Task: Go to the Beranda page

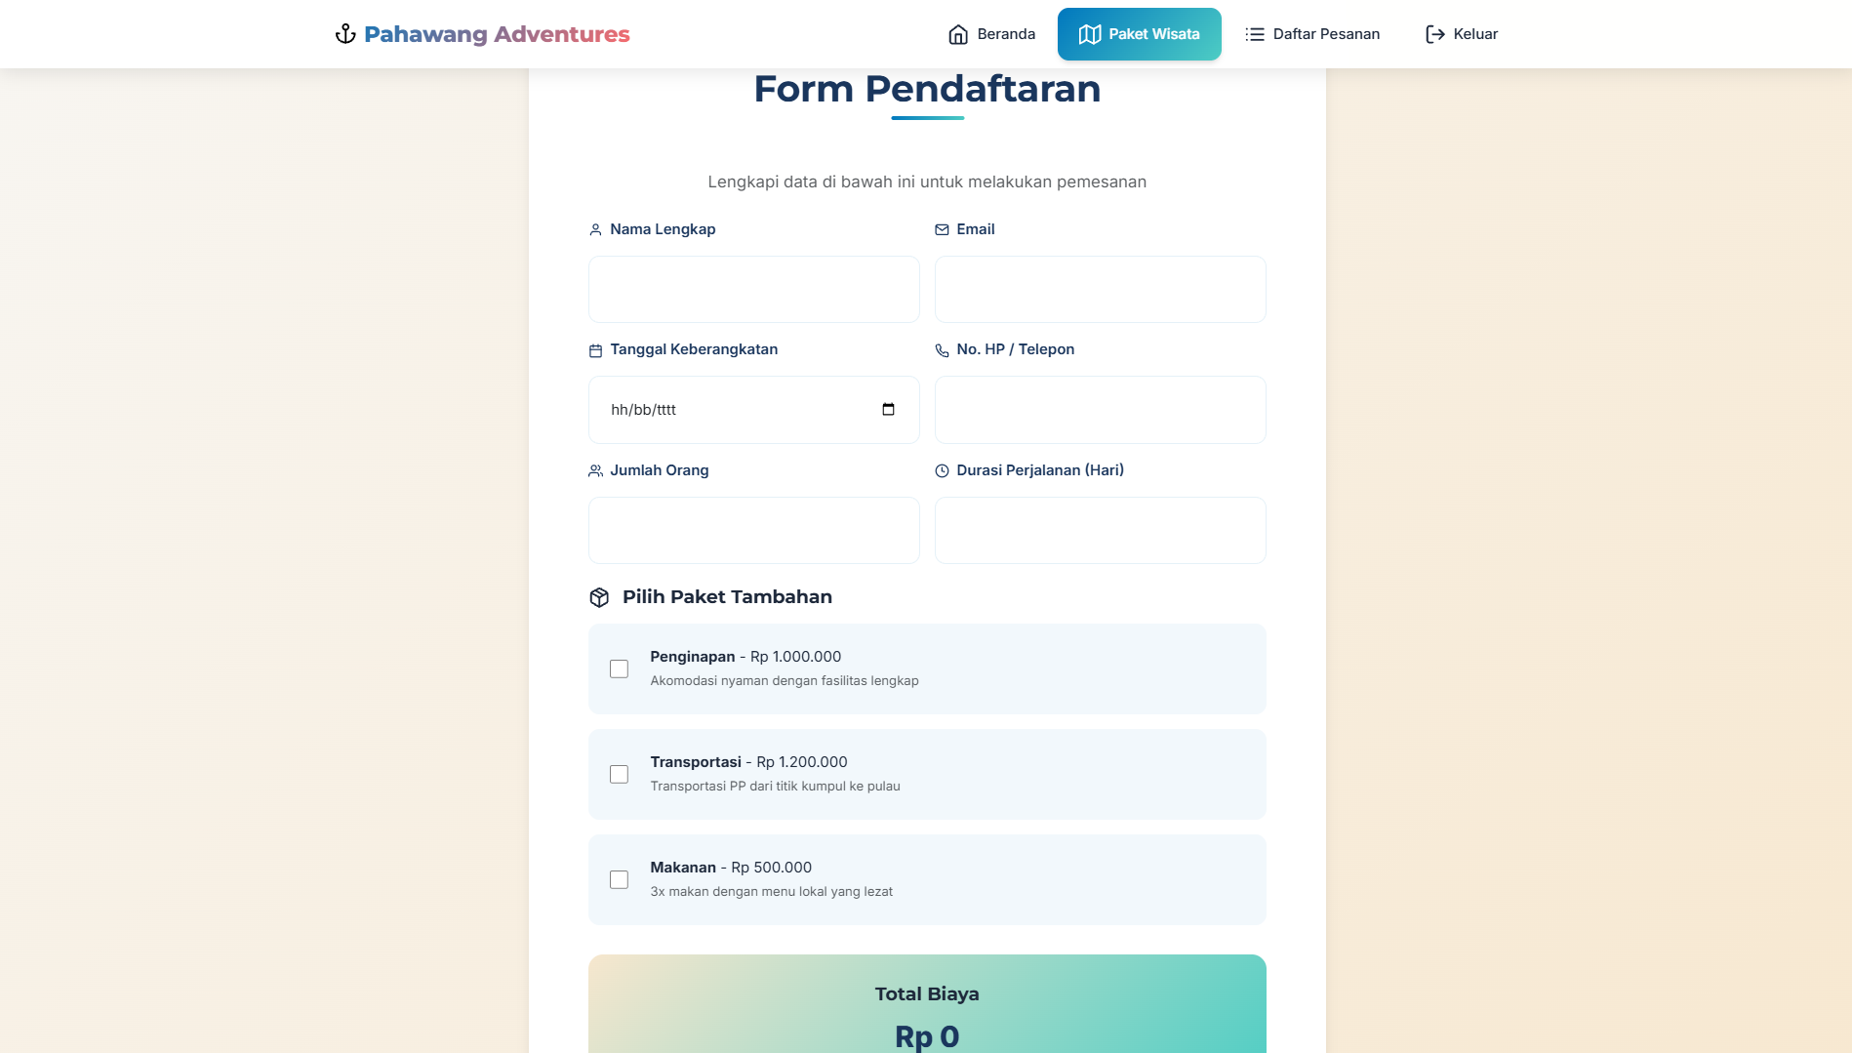Action: tap(991, 34)
